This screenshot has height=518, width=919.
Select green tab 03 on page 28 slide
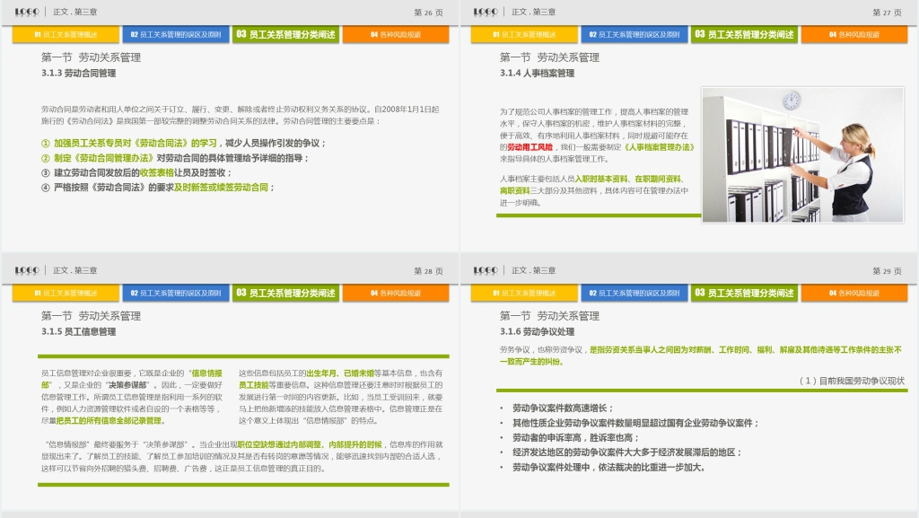(x=285, y=293)
